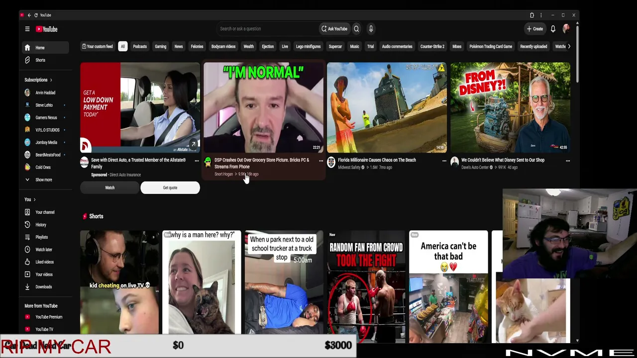
Task: Go to Home in the sidebar
Action: click(x=46, y=48)
